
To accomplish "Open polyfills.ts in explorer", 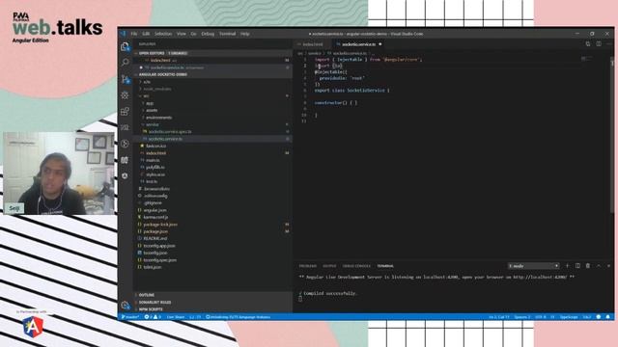I will (x=212, y=167).
